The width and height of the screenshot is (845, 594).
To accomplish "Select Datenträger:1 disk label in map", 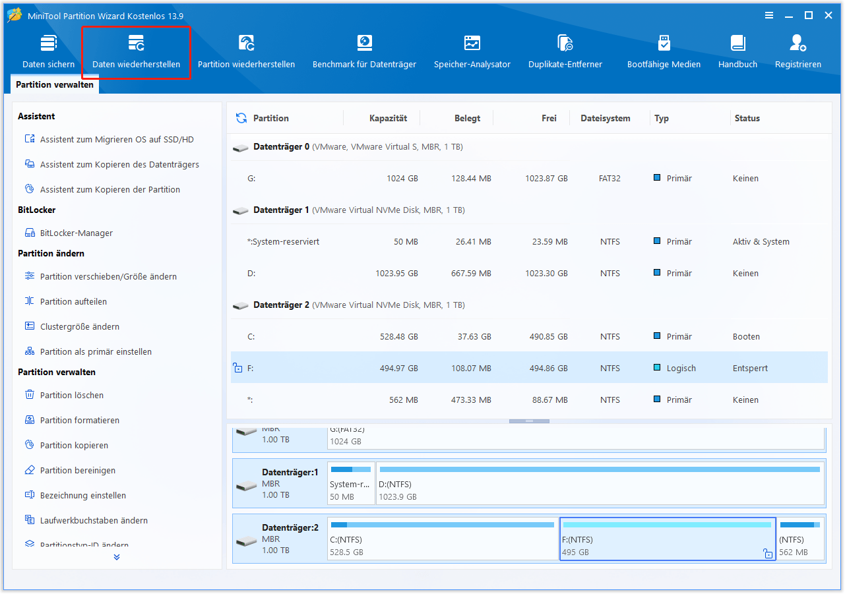I will tap(280, 483).
